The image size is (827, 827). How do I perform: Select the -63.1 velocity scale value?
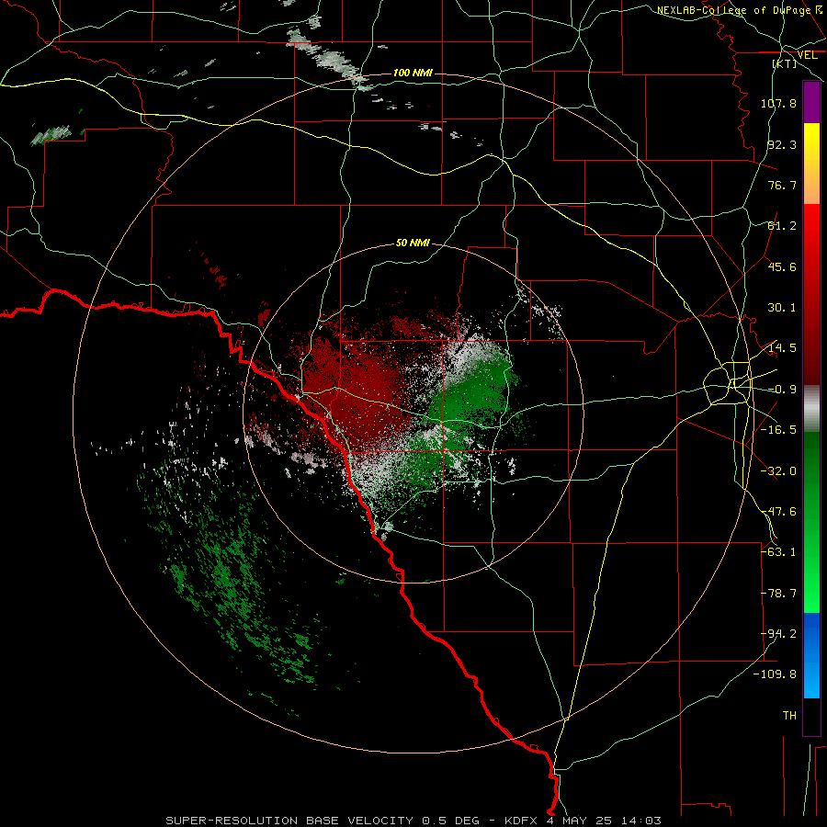pos(778,552)
